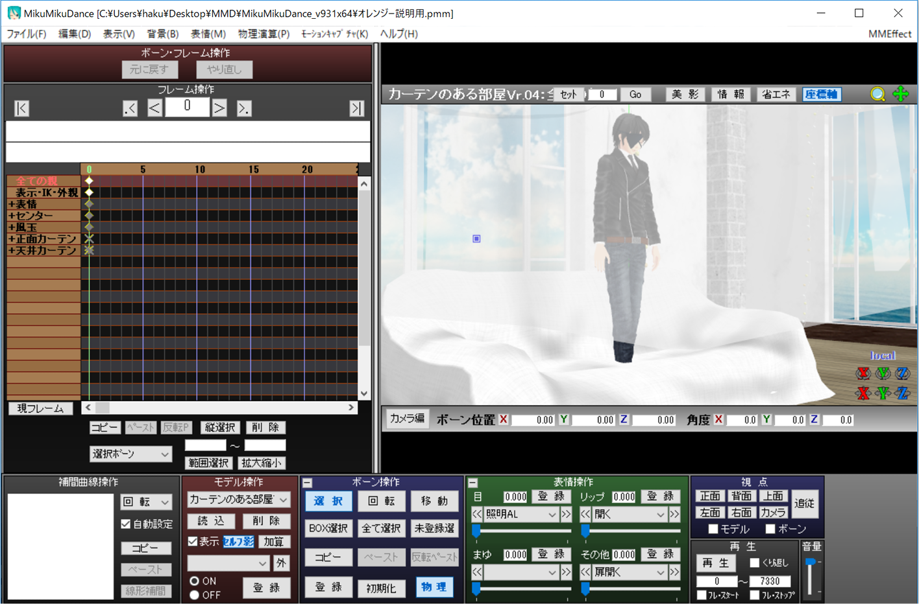Viewport: 919px width, 604px height.
Task: Expand the +表情 timeline row
Action: pos(11,204)
